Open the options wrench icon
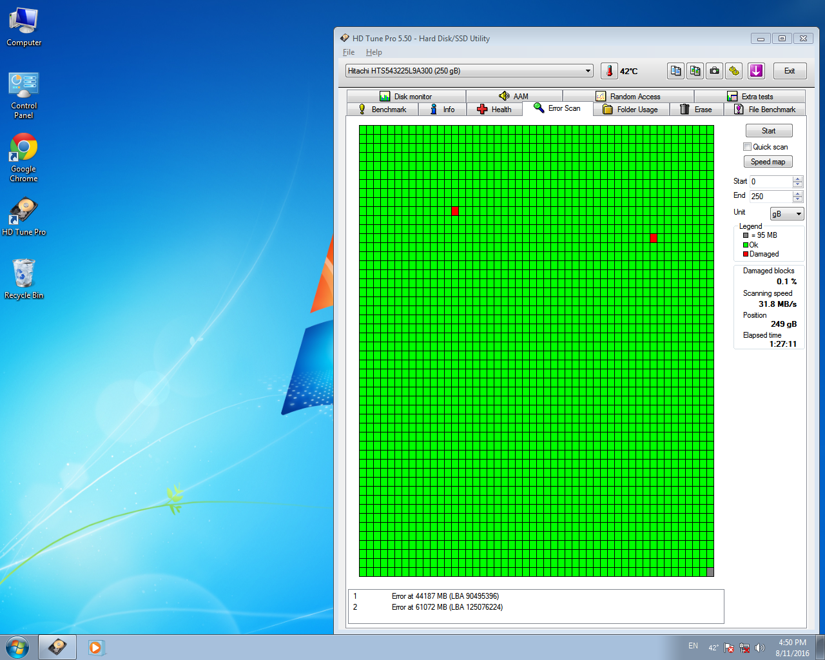 pyautogui.click(x=733, y=71)
